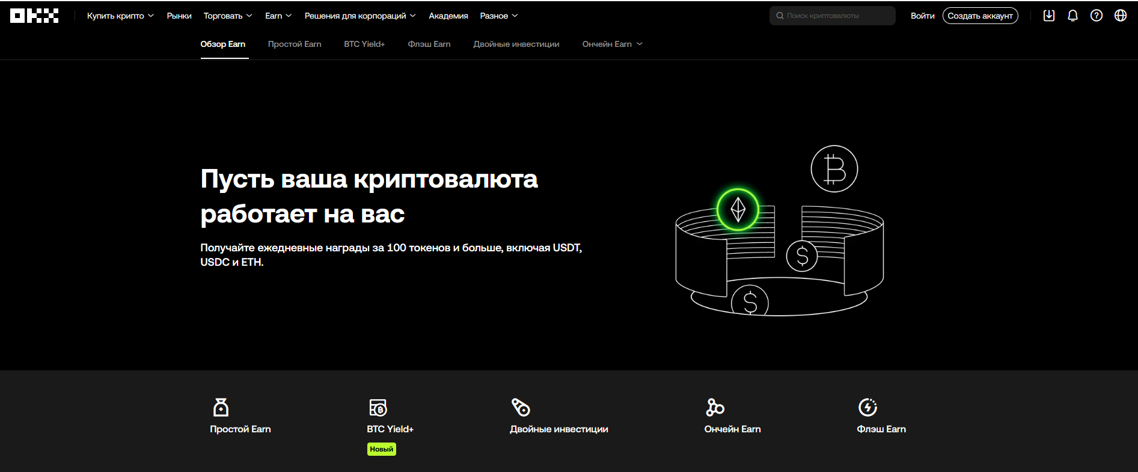
Task: Open the BTC Yield+ product link
Action: click(x=390, y=429)
